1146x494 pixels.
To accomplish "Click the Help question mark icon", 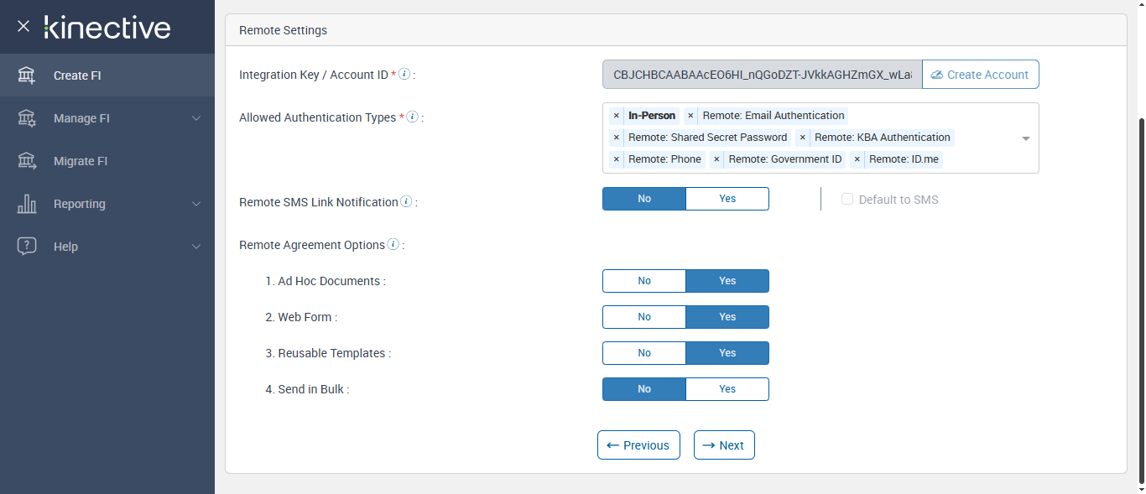I will click(27, 247).
